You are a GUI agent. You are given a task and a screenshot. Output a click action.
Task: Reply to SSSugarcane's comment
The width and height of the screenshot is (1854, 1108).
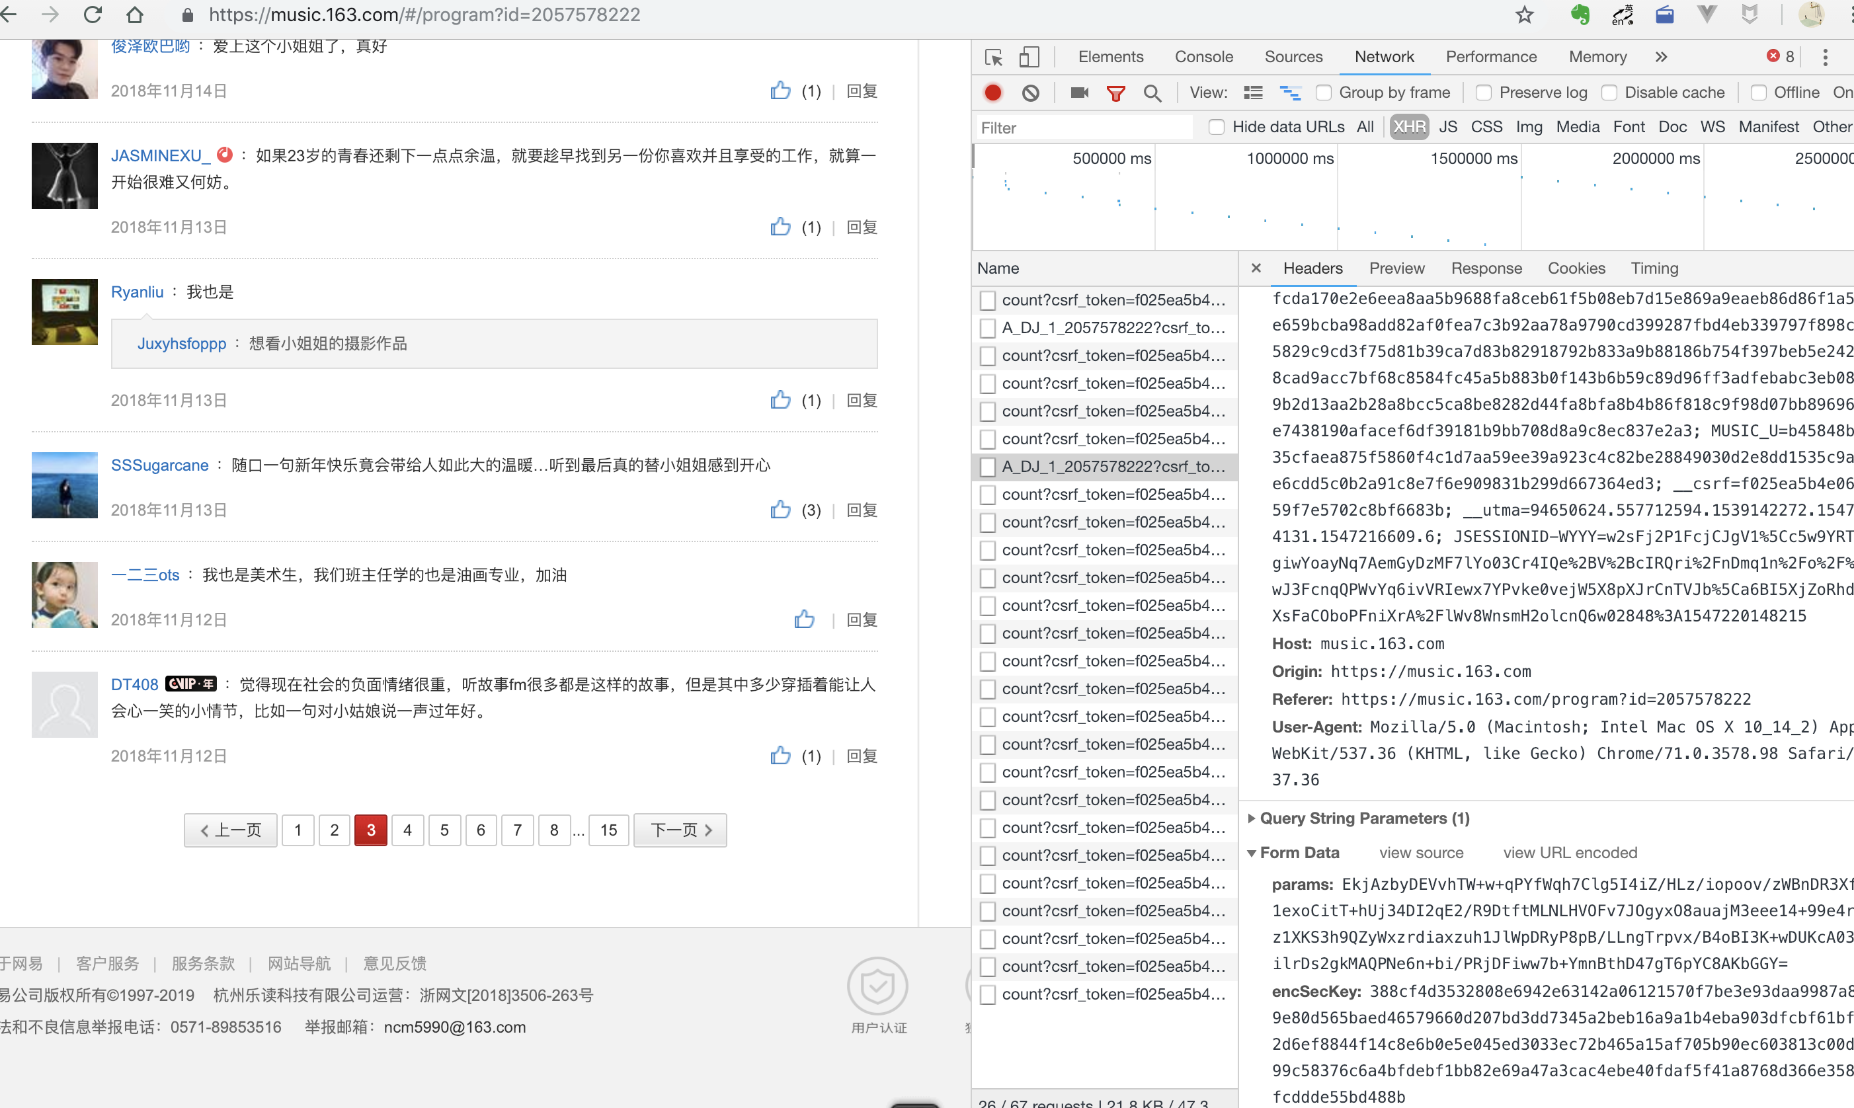862,509
